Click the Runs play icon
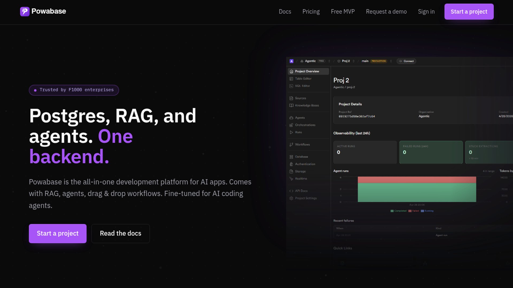 [x=291, y=132]
